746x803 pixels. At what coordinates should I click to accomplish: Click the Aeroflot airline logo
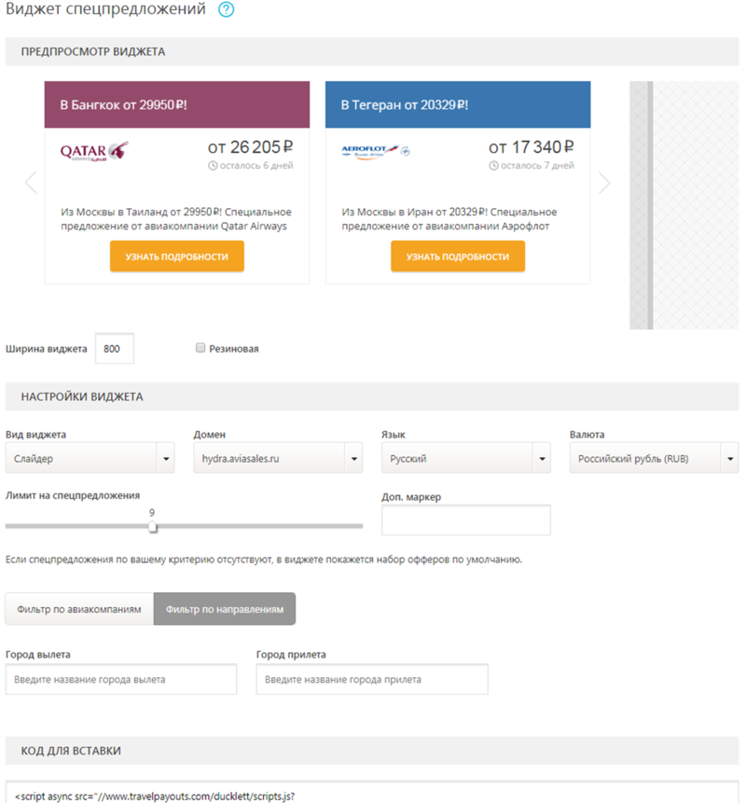coord(375,150)
